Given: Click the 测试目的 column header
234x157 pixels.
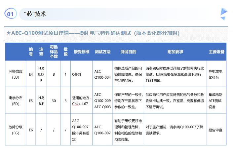Looking at the screenshot, I should click(128, 52).
